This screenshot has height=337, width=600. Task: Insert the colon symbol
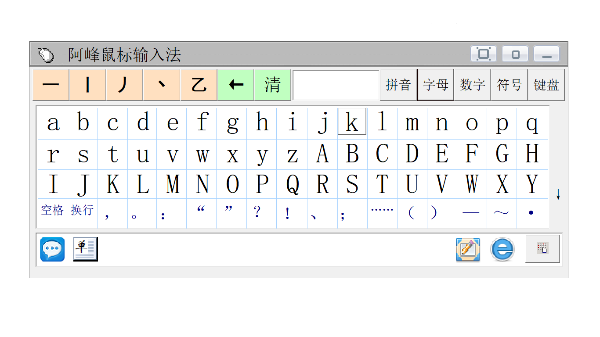point(173,213)
